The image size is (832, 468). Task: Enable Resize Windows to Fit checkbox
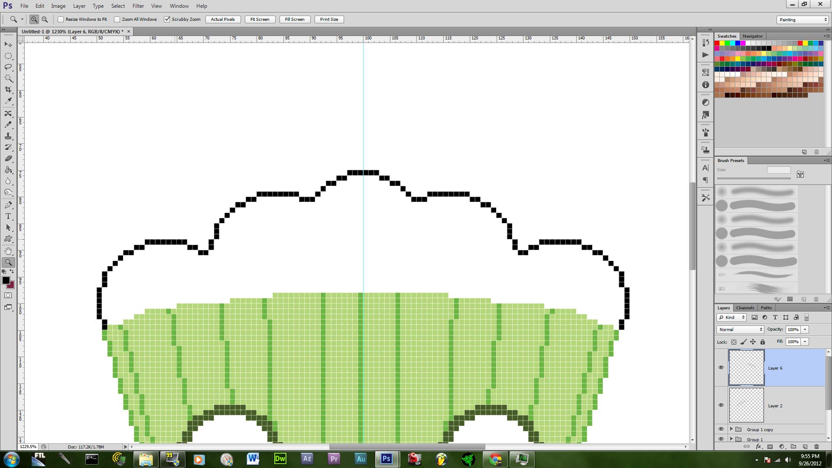click(x=61, y=19)
